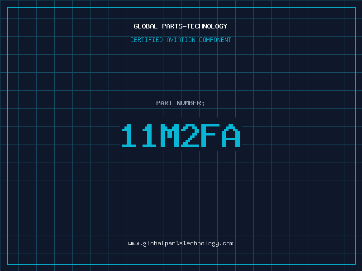Click the GLOBAL PARTS-TECHNOLOGY heading
This screenshot has height=271, width=362.
click(181, 26)
